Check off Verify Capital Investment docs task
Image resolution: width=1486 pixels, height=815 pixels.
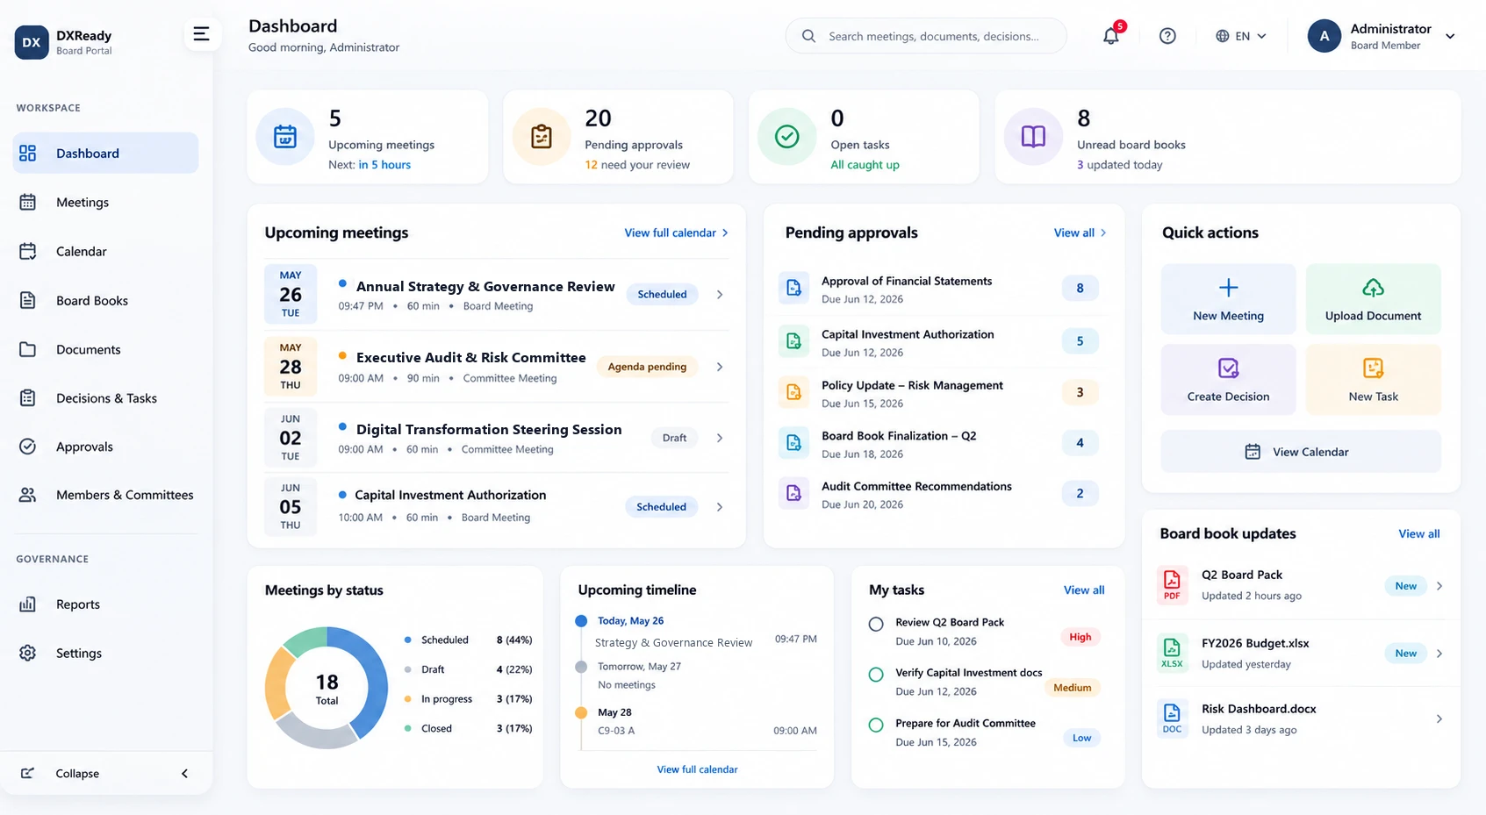[x=876, y=675]
